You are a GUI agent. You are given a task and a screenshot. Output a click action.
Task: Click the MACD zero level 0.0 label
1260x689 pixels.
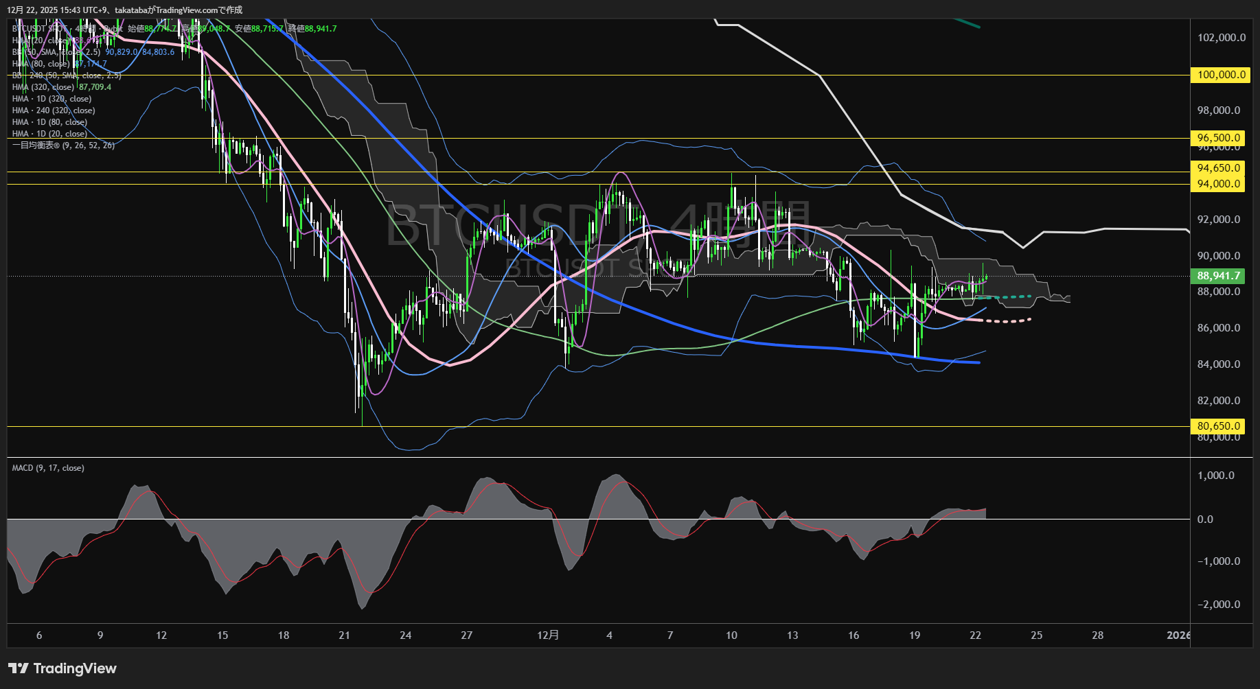[x=1205, y=519]
